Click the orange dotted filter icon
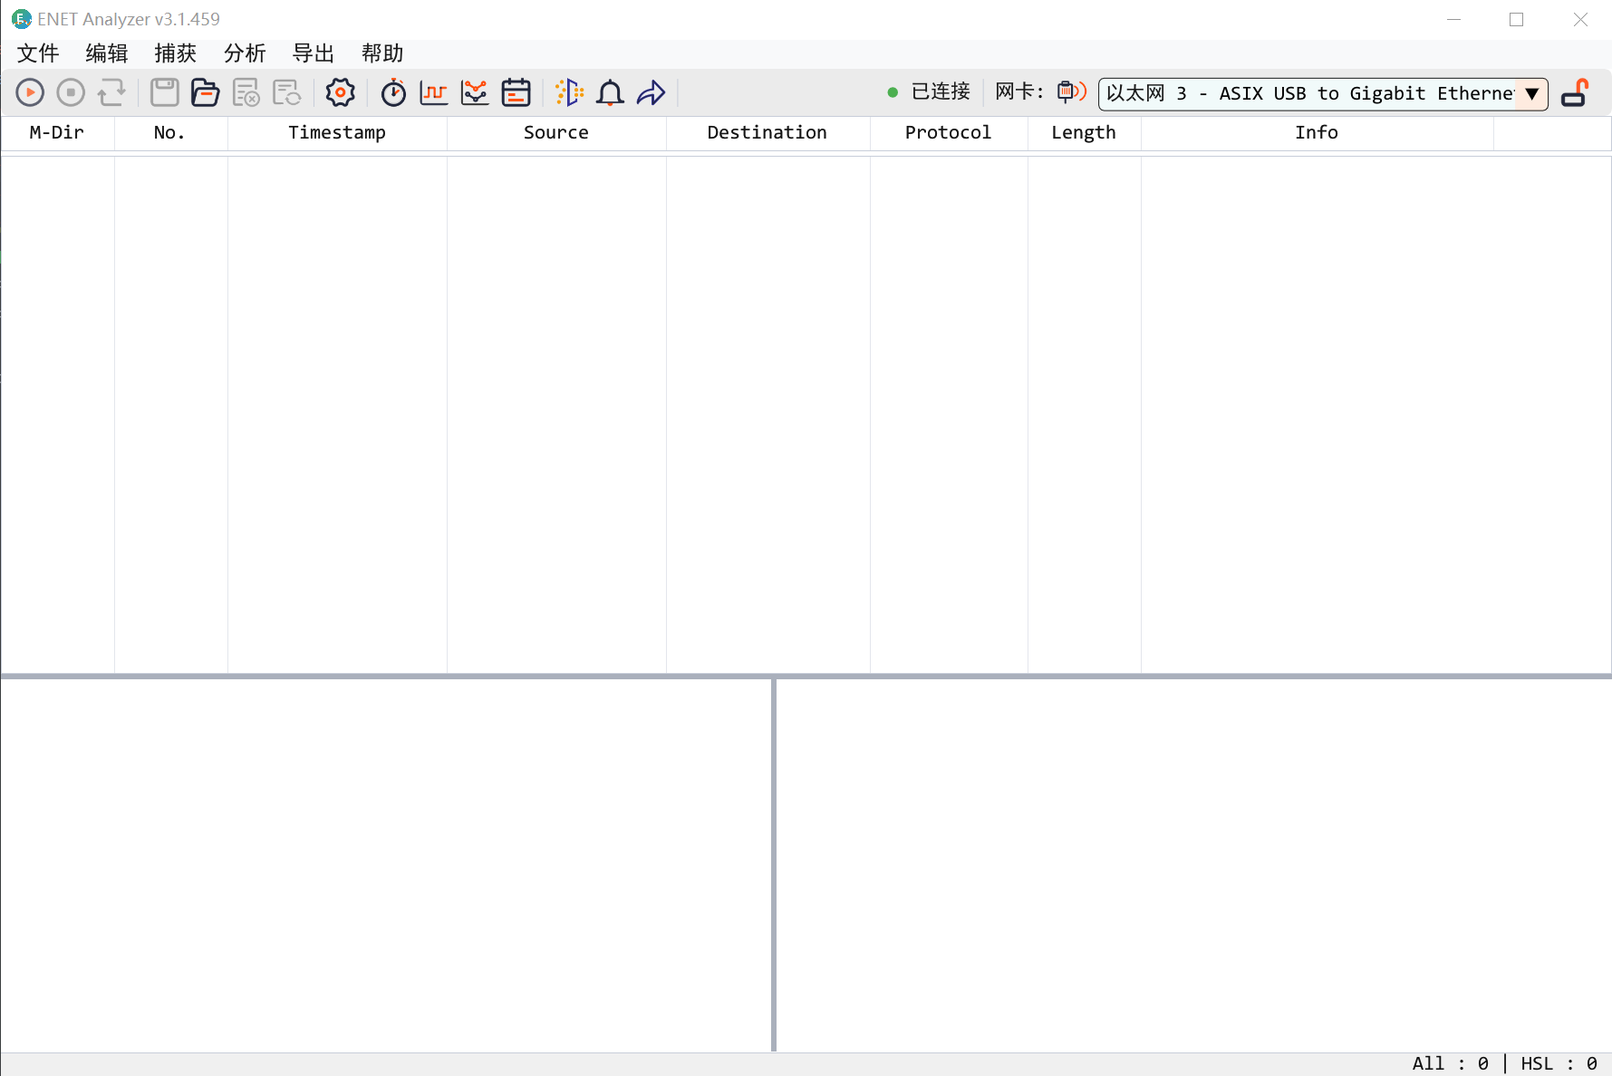 (570, 92)
